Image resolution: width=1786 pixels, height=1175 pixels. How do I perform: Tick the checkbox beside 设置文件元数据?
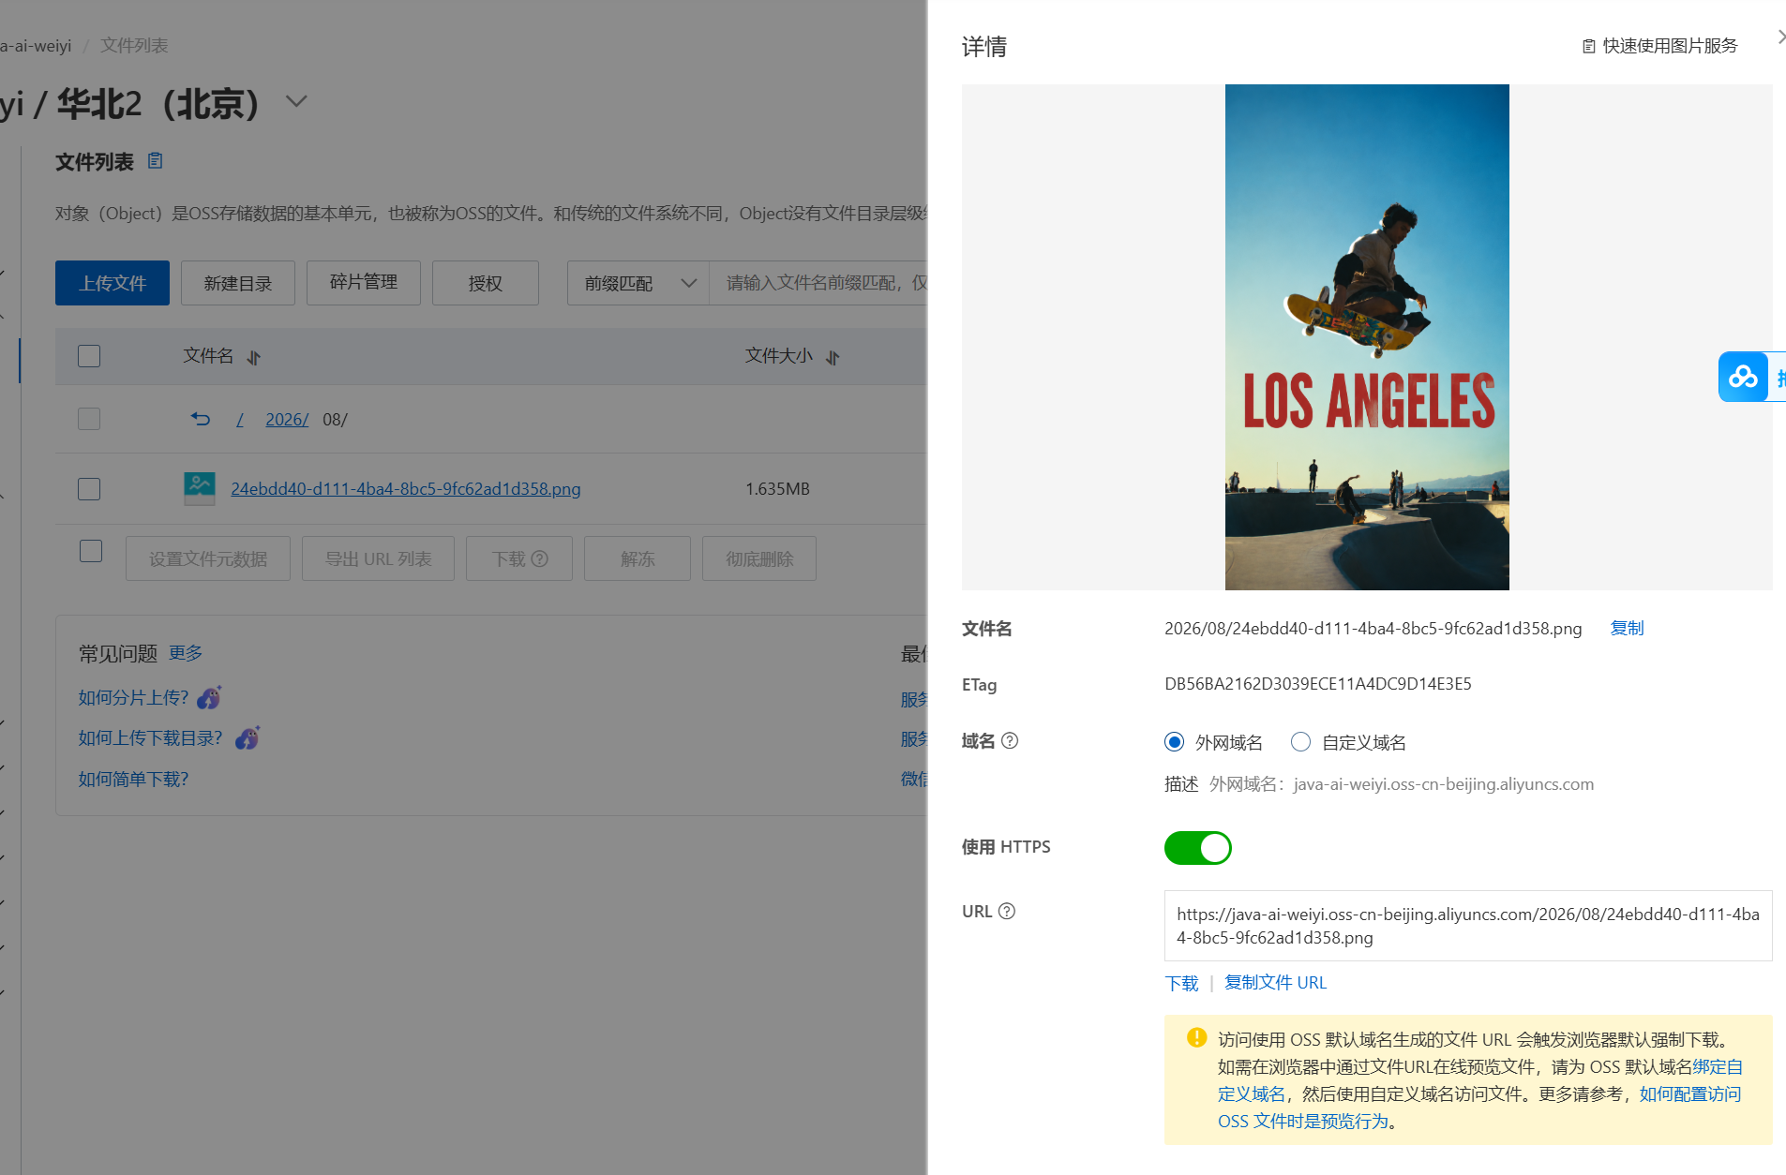pyautogui.click(x=91, y=551)
